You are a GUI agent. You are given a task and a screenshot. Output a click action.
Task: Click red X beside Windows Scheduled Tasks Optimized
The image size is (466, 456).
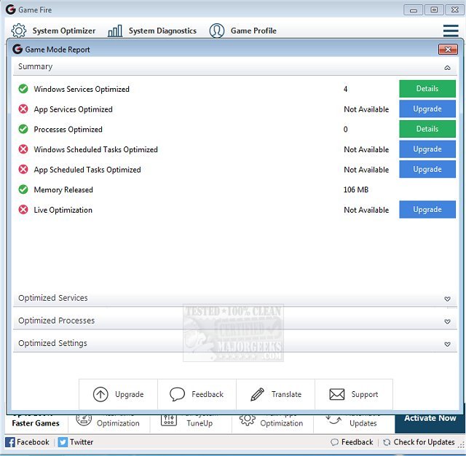coord(23,149)
